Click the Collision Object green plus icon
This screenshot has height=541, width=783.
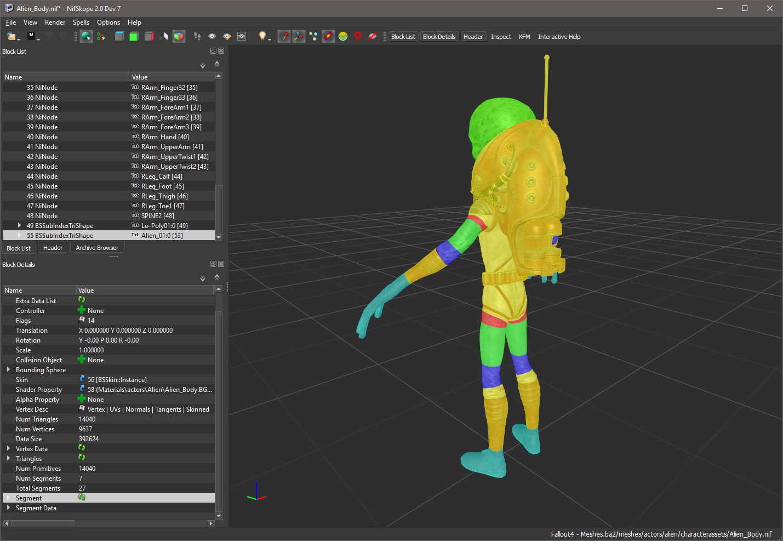tap(82, 359)
